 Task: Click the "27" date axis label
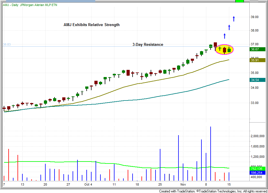tap(68, 184)
